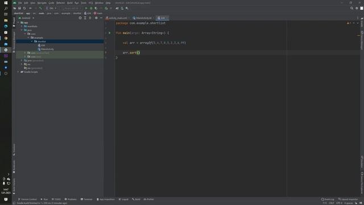Image resolution: width=364 pixels, height=205 pixels.
Task: Switch to the activity_main.xml tab
Action: coord(118,18)
